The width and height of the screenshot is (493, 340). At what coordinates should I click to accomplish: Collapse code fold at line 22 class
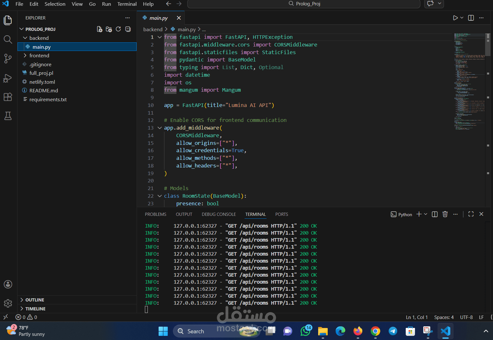[x=160, y=196]
